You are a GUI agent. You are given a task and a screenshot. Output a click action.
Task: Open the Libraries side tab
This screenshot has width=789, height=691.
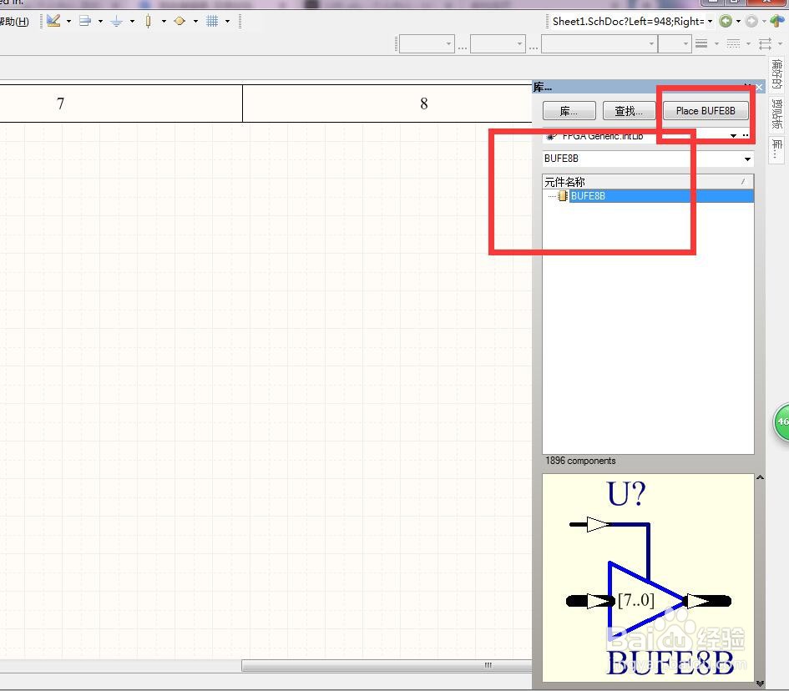(x=777, y=149)
